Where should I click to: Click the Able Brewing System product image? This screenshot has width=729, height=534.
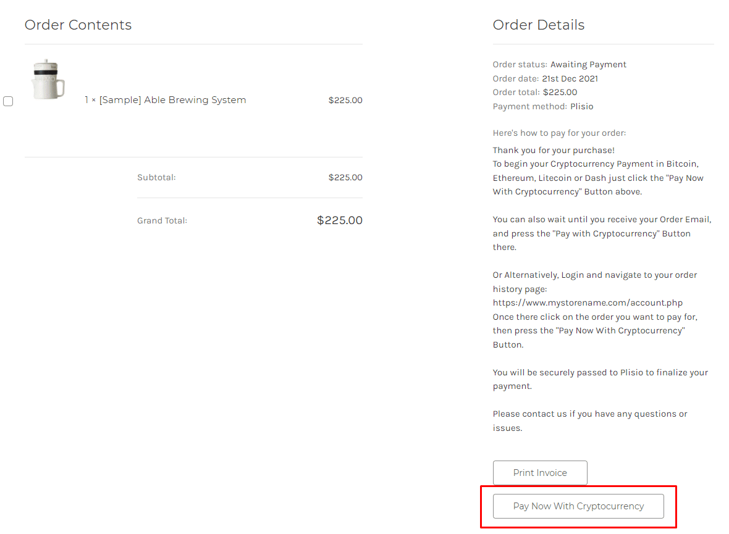(48, 79)
